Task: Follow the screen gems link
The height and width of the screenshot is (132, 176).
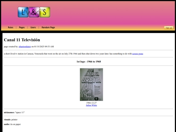Action: coord(138,54)
